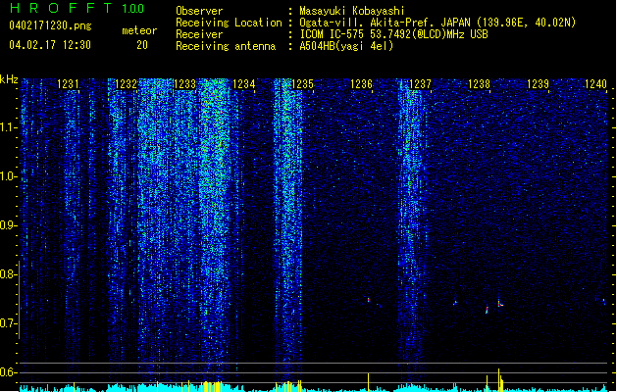The image size is (617, 392).
Task: Click the yellow spike below the 1236 marker
Action: point(368,382)
